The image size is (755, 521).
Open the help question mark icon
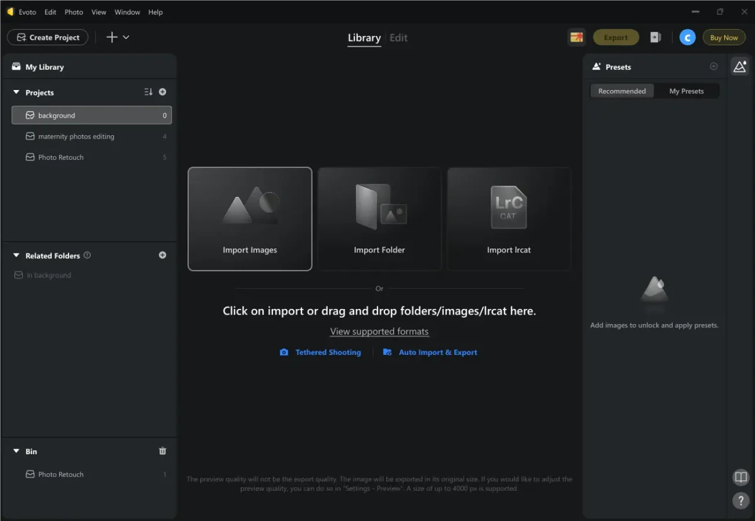coord(741,500)
